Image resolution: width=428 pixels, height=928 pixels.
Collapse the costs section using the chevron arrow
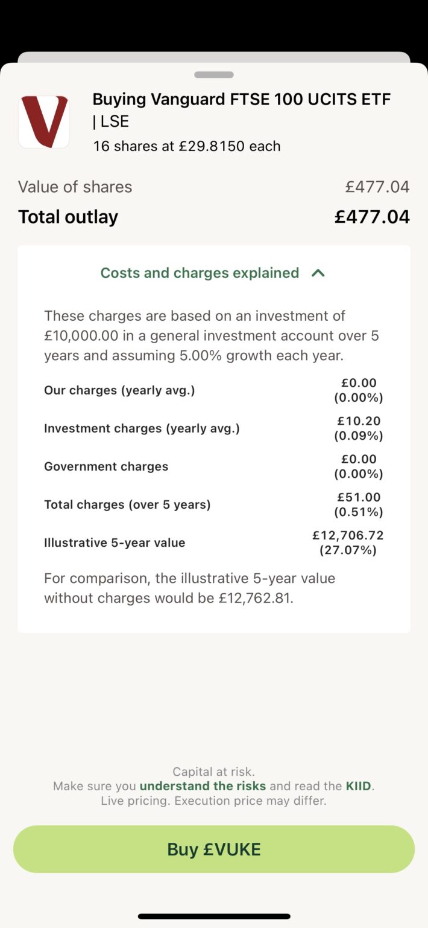pos(318,273)
